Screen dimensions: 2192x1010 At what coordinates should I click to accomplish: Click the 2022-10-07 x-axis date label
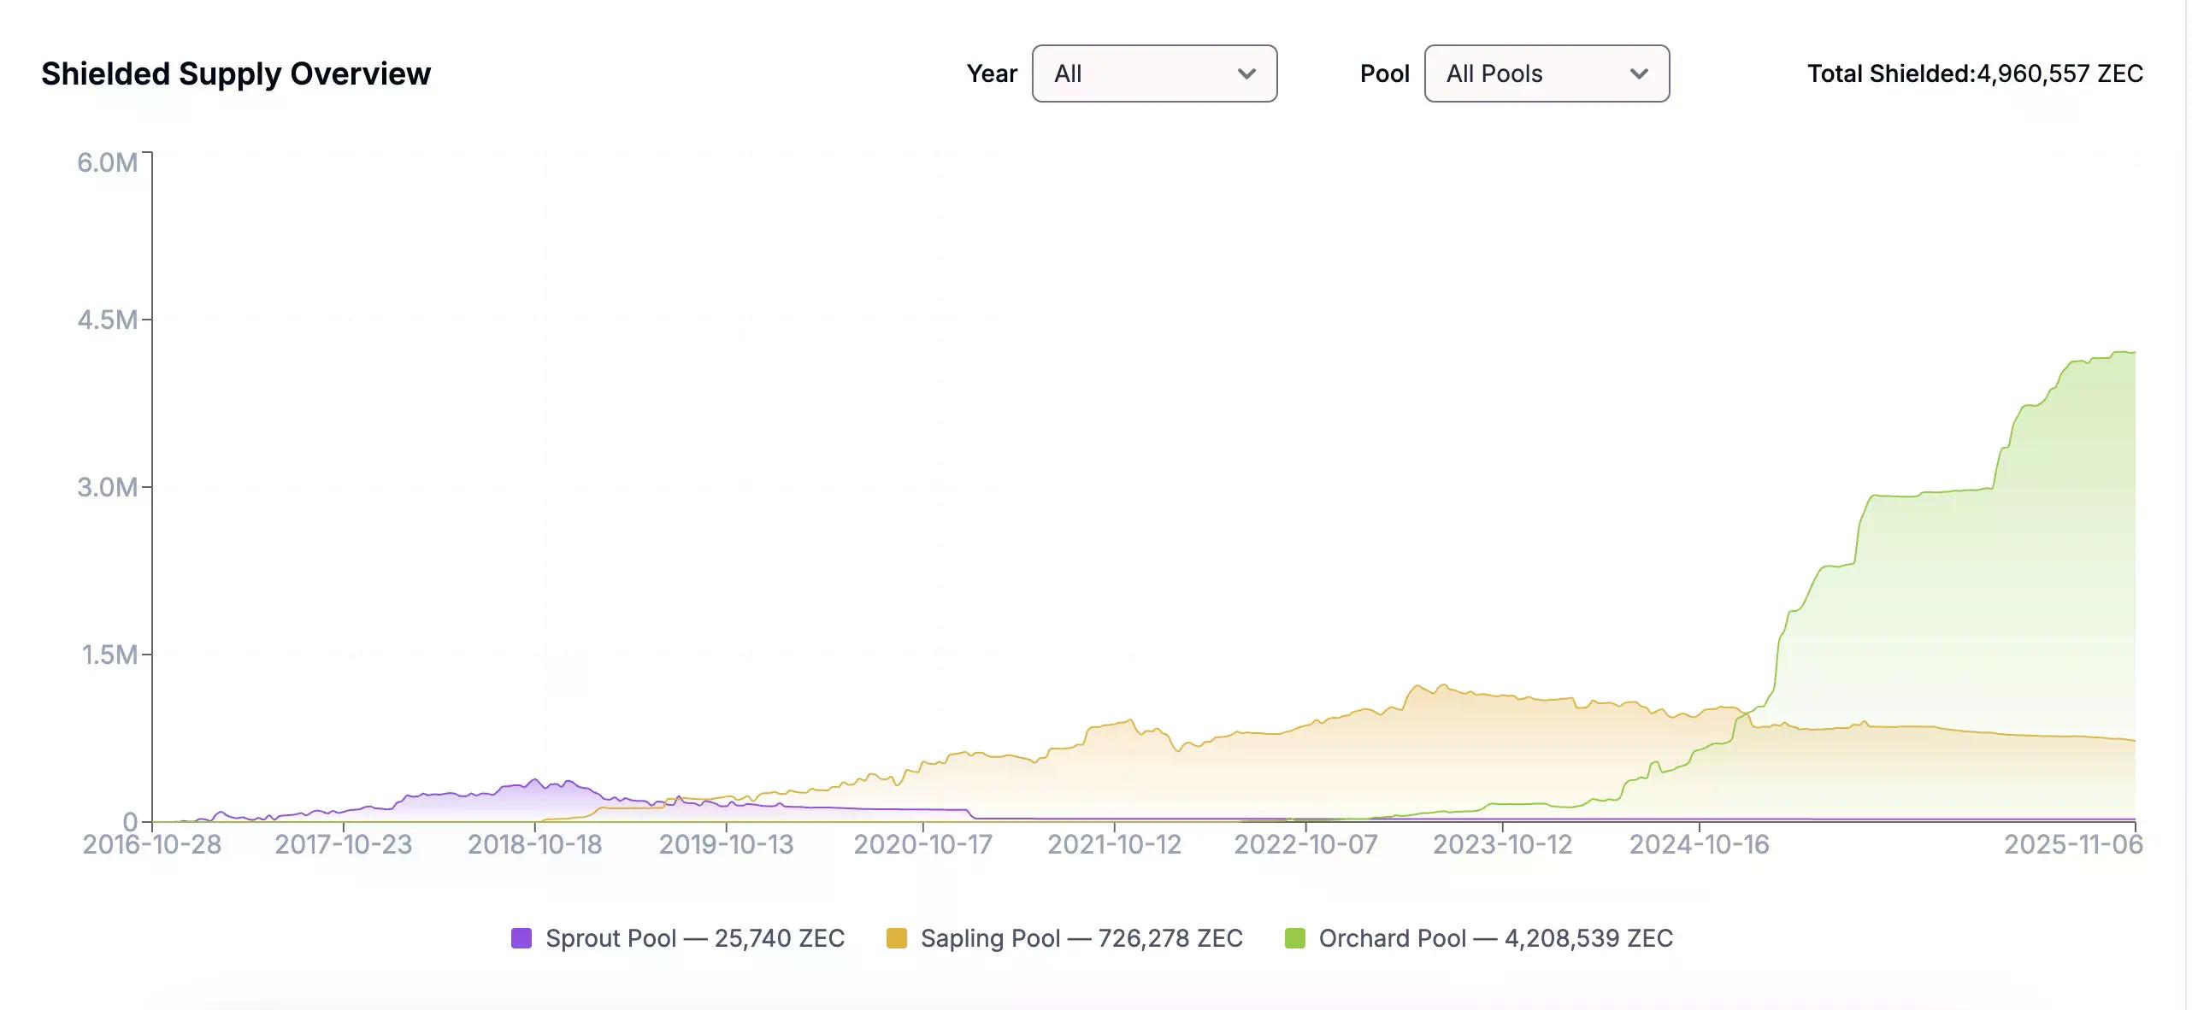(1305, 844)
